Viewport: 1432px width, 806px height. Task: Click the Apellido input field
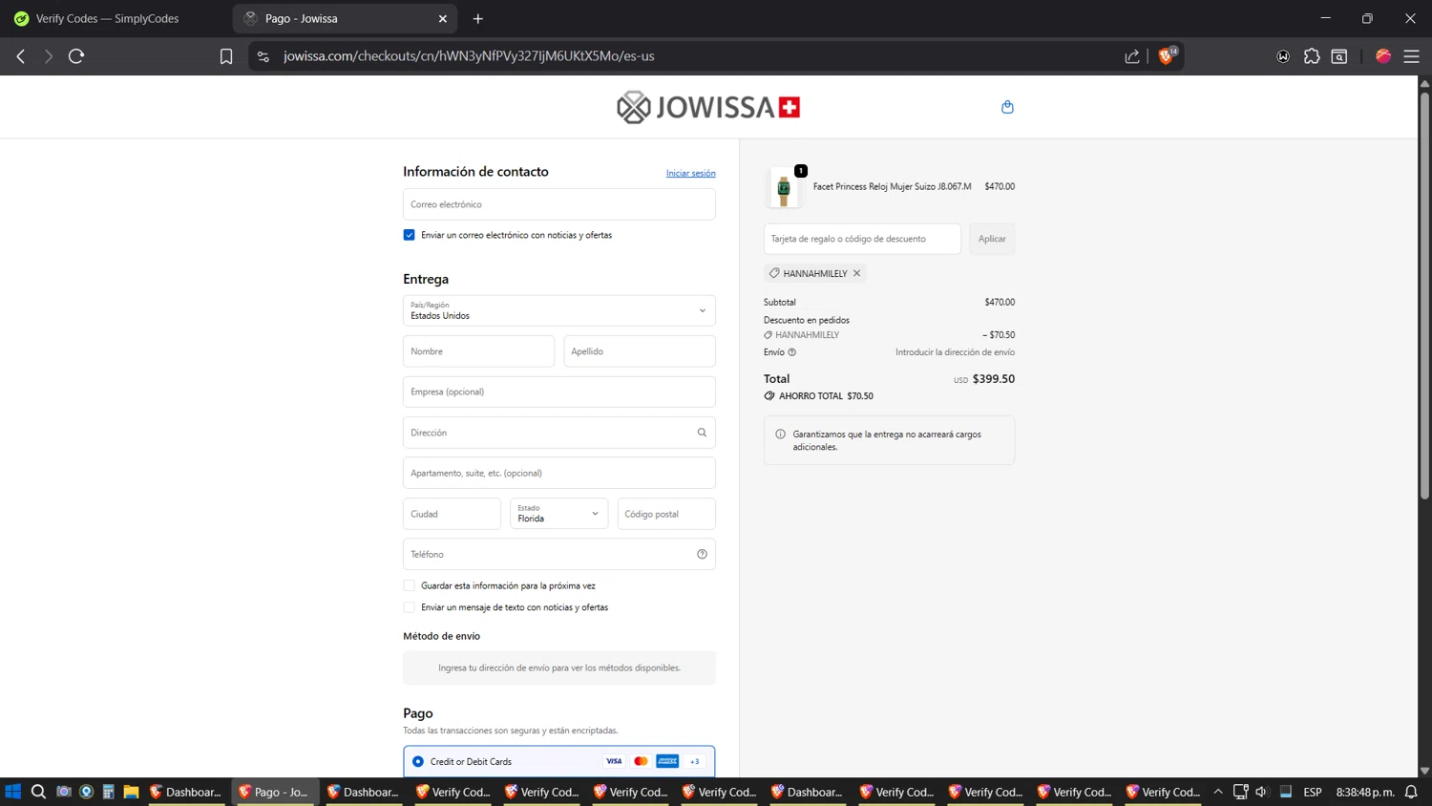click(640, 351)
